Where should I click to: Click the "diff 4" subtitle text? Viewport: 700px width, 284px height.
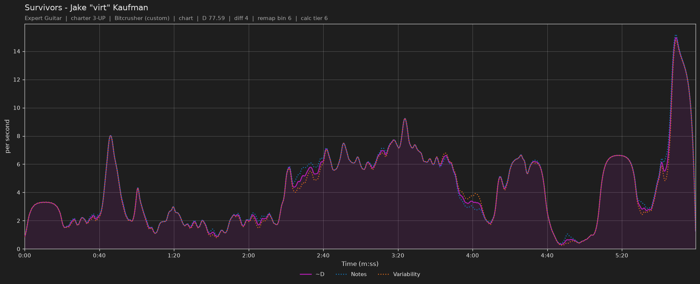pyautogui.click(x=241, y=18)
